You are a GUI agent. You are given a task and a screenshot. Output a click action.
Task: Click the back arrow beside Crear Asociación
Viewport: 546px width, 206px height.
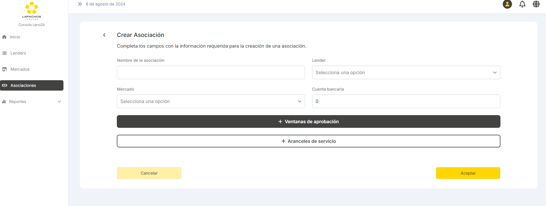[x=104, y=35]
